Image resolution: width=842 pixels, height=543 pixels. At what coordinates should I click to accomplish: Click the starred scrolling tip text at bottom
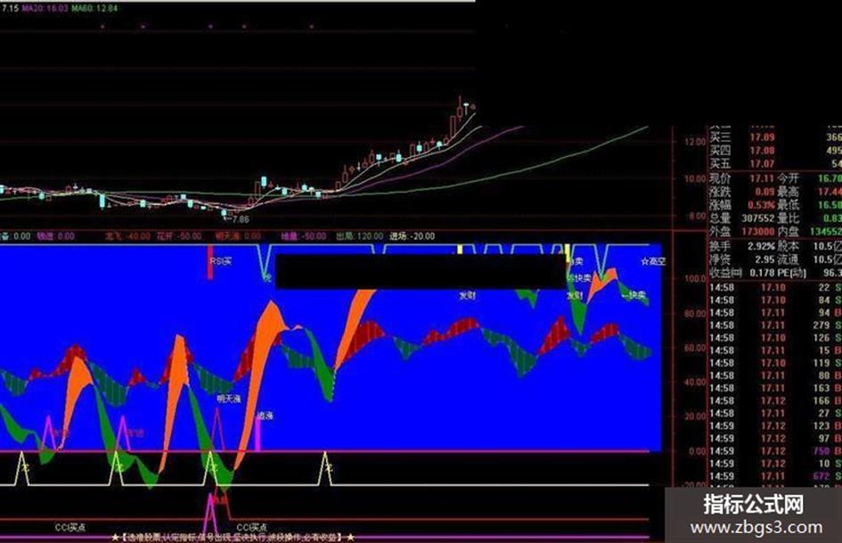tap(233, 537)
